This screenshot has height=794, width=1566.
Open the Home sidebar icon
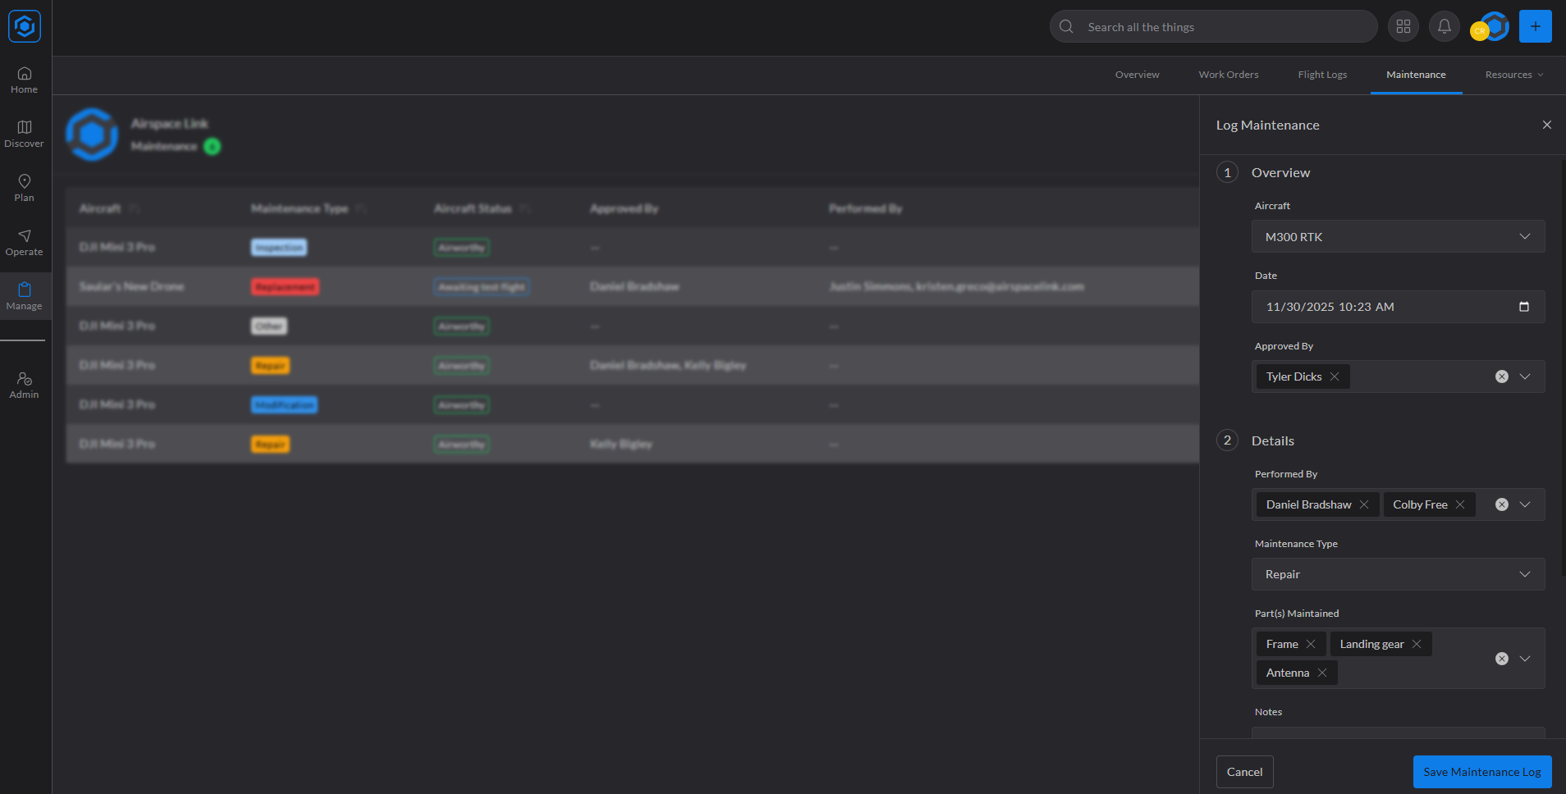pyautogui.click(x=25, y=80)
